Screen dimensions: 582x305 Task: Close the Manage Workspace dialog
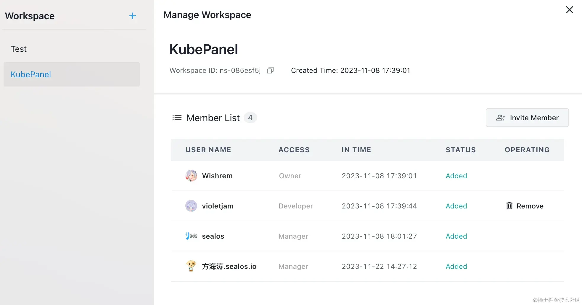pos(569,10)
